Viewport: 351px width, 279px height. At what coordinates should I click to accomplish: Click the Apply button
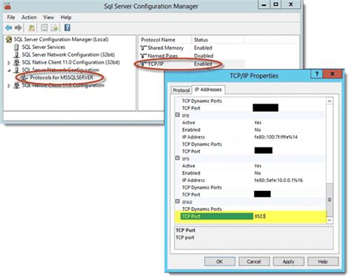point(289,261)
